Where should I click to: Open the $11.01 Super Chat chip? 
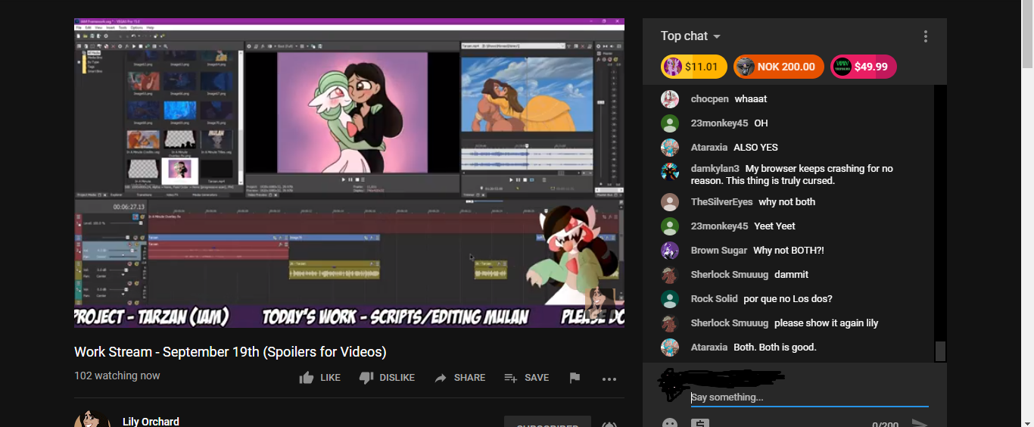click(694, 67)
